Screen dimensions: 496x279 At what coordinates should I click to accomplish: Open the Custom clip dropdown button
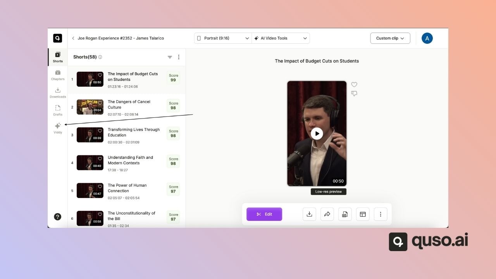[x=390, y=38]
